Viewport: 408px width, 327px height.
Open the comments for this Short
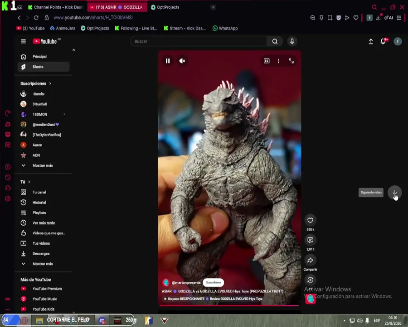pos(310,240)
